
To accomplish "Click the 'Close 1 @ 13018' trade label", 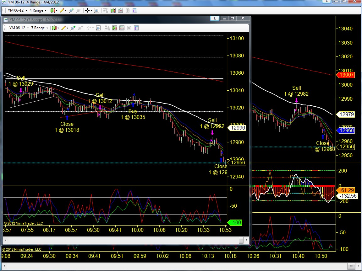I will click(67, 127).
